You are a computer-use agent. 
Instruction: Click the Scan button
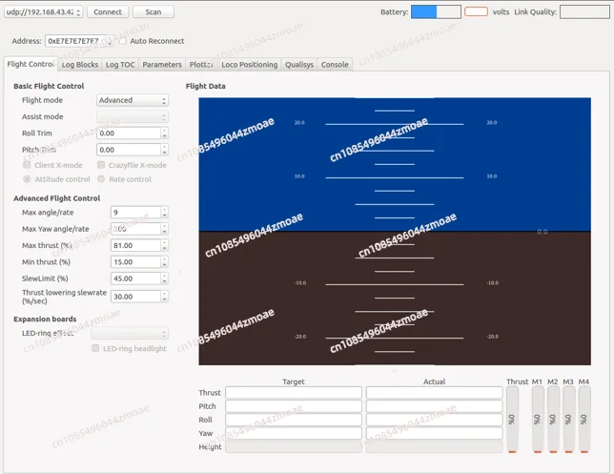[x=153, y=12]
